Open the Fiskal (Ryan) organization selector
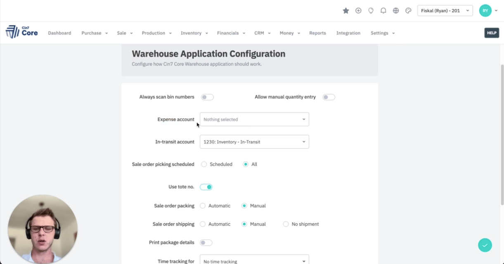Image resolution: width=504 pixels, height=264 pixels. 445,11
